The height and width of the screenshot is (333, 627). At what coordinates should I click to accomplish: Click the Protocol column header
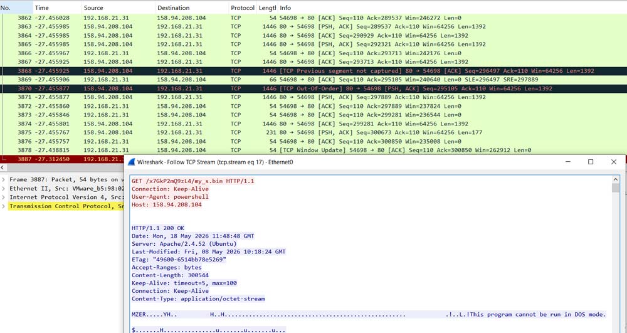pyautogui.click(x=242, y=8)
